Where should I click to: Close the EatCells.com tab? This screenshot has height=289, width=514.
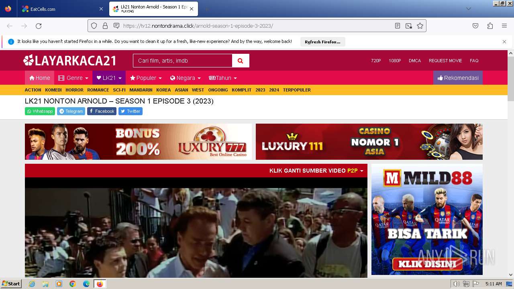tap(101, 9)
